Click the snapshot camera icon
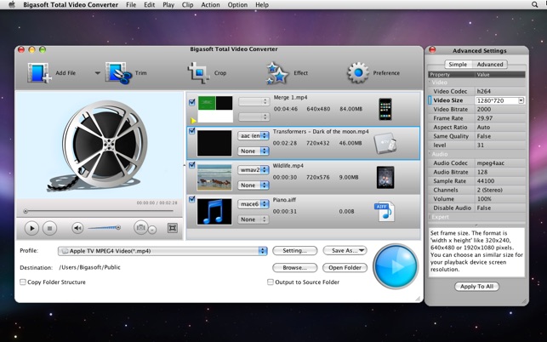The width and height of the screenshot is (547, 342). pos(140,228)
